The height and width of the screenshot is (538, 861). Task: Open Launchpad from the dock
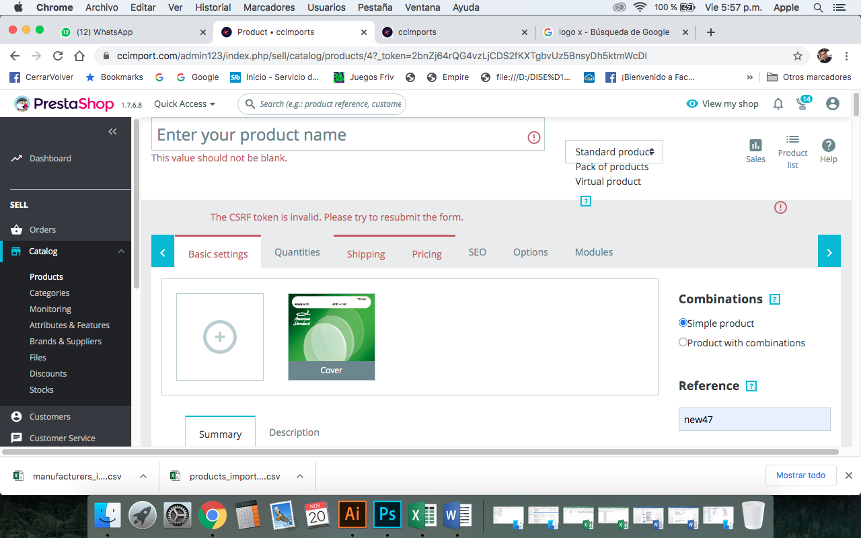142,515
